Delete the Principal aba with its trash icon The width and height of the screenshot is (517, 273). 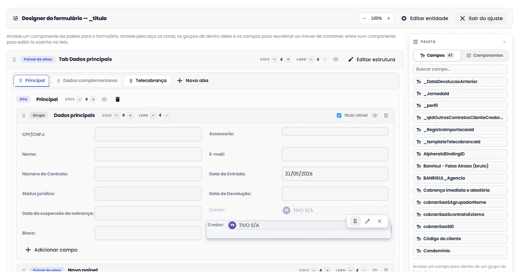pos(118,99)
